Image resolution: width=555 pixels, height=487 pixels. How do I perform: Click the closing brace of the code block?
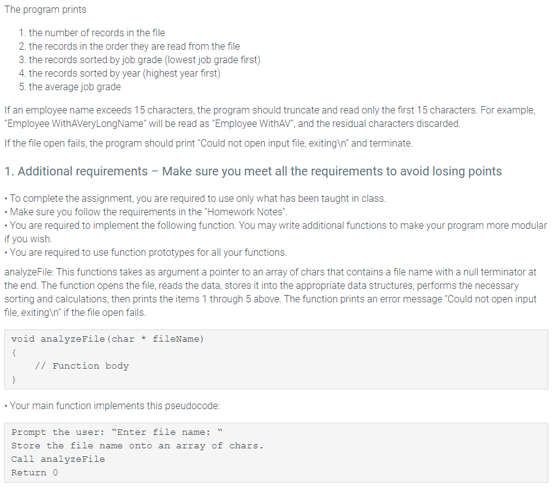[13, 379]
